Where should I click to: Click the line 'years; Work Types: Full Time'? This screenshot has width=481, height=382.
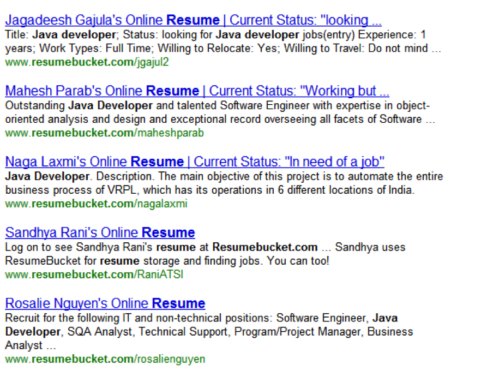pos(223,49)
